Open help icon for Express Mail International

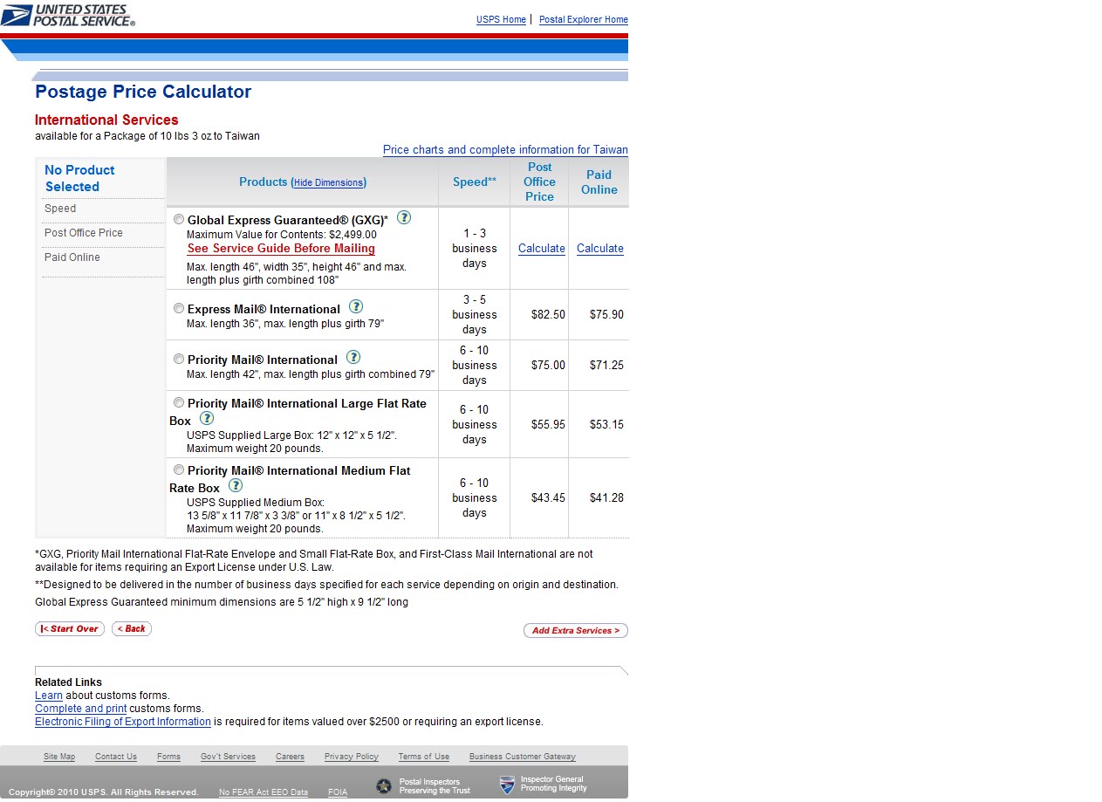coord(356,306)
